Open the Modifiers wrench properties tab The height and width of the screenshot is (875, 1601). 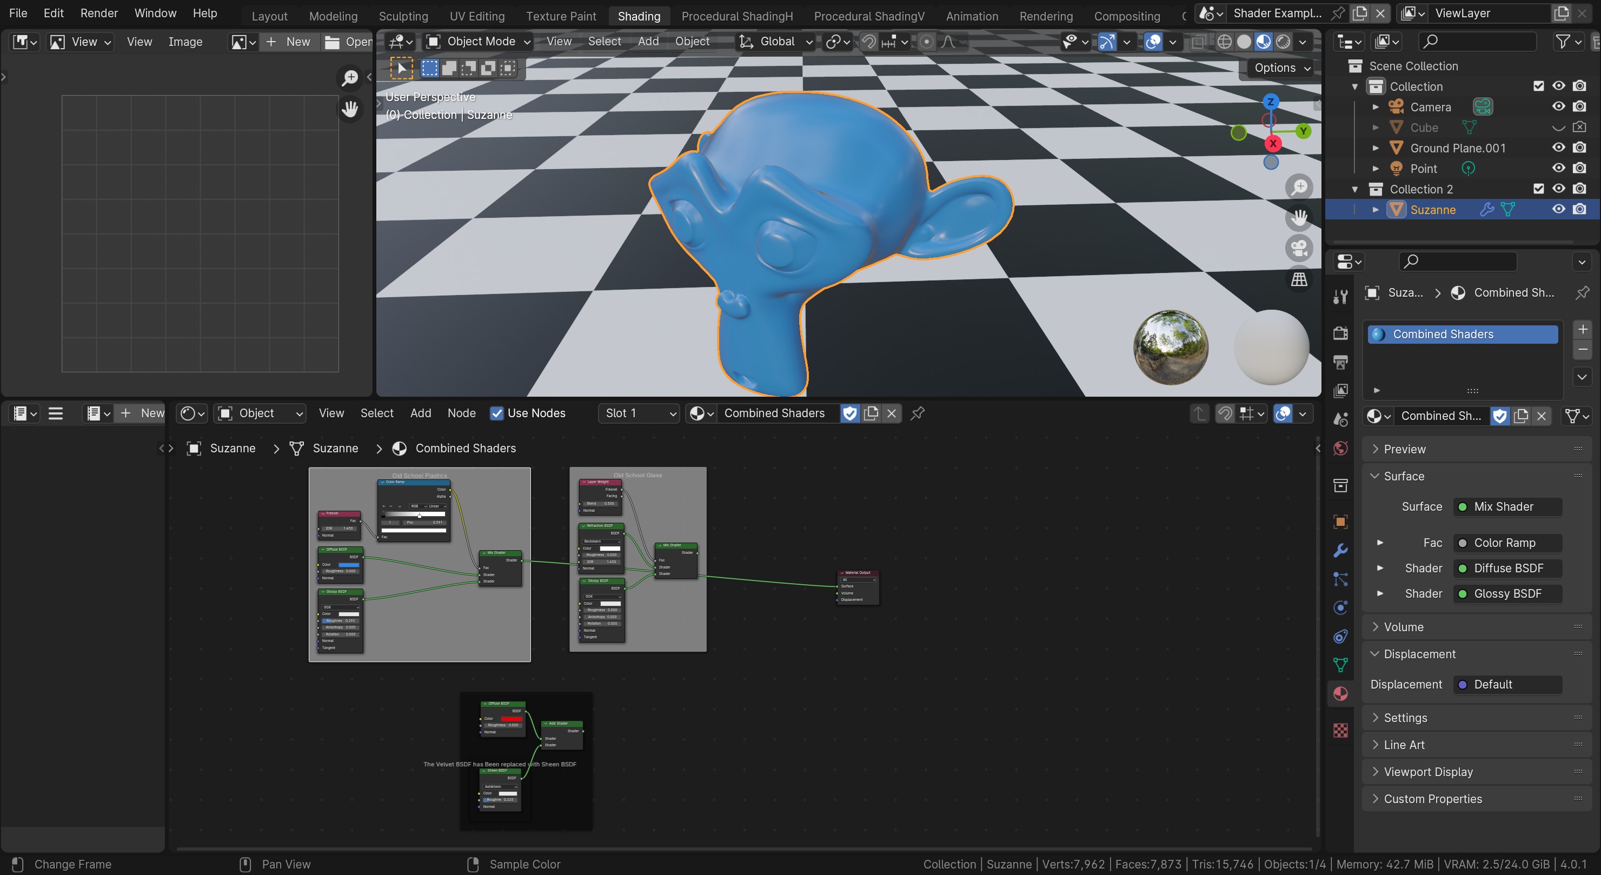(1340, 550)
